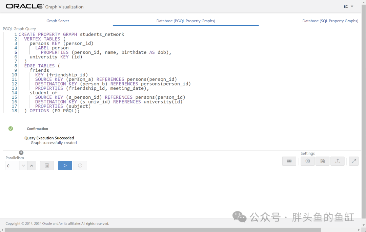Click the "PGQL Graph Query" label
The height and width of the screenshot is (232, 366).
tap(19, 29)
